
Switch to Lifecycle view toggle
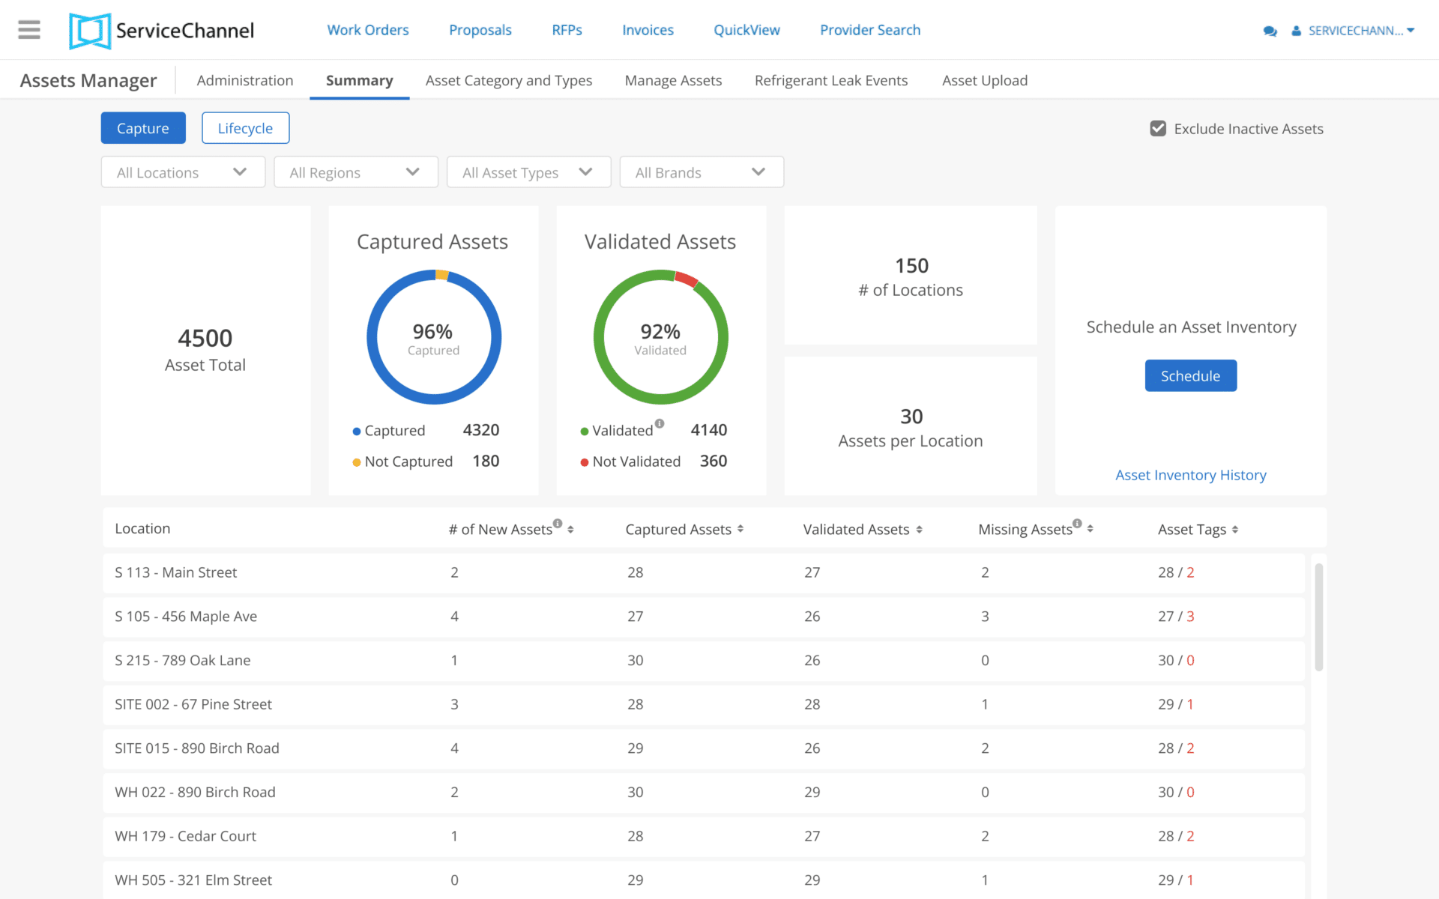[x=245, y=128]
